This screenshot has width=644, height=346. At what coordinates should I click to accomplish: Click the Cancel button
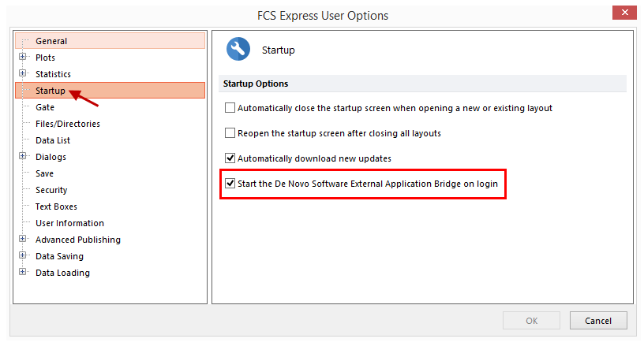pyautogui.click(x=597, y=321)
